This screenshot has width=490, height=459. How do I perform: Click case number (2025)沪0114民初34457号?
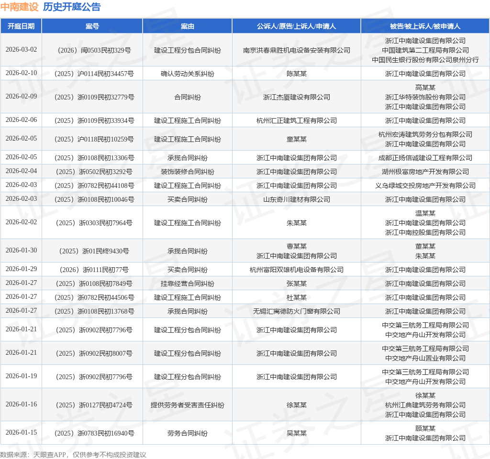point(94,74)
